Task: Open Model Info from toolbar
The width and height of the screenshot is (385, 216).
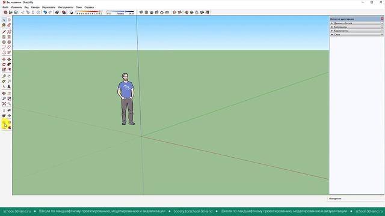Action: (x=64, y=12)
